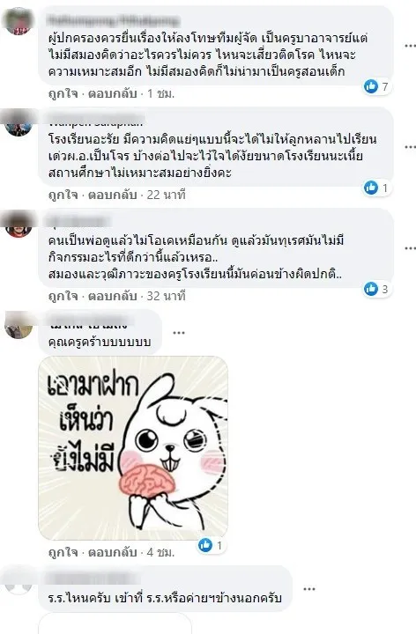Click the like reaction icon below the rabbit sticker
Screen dimensions: 416x634
(205, 545)
